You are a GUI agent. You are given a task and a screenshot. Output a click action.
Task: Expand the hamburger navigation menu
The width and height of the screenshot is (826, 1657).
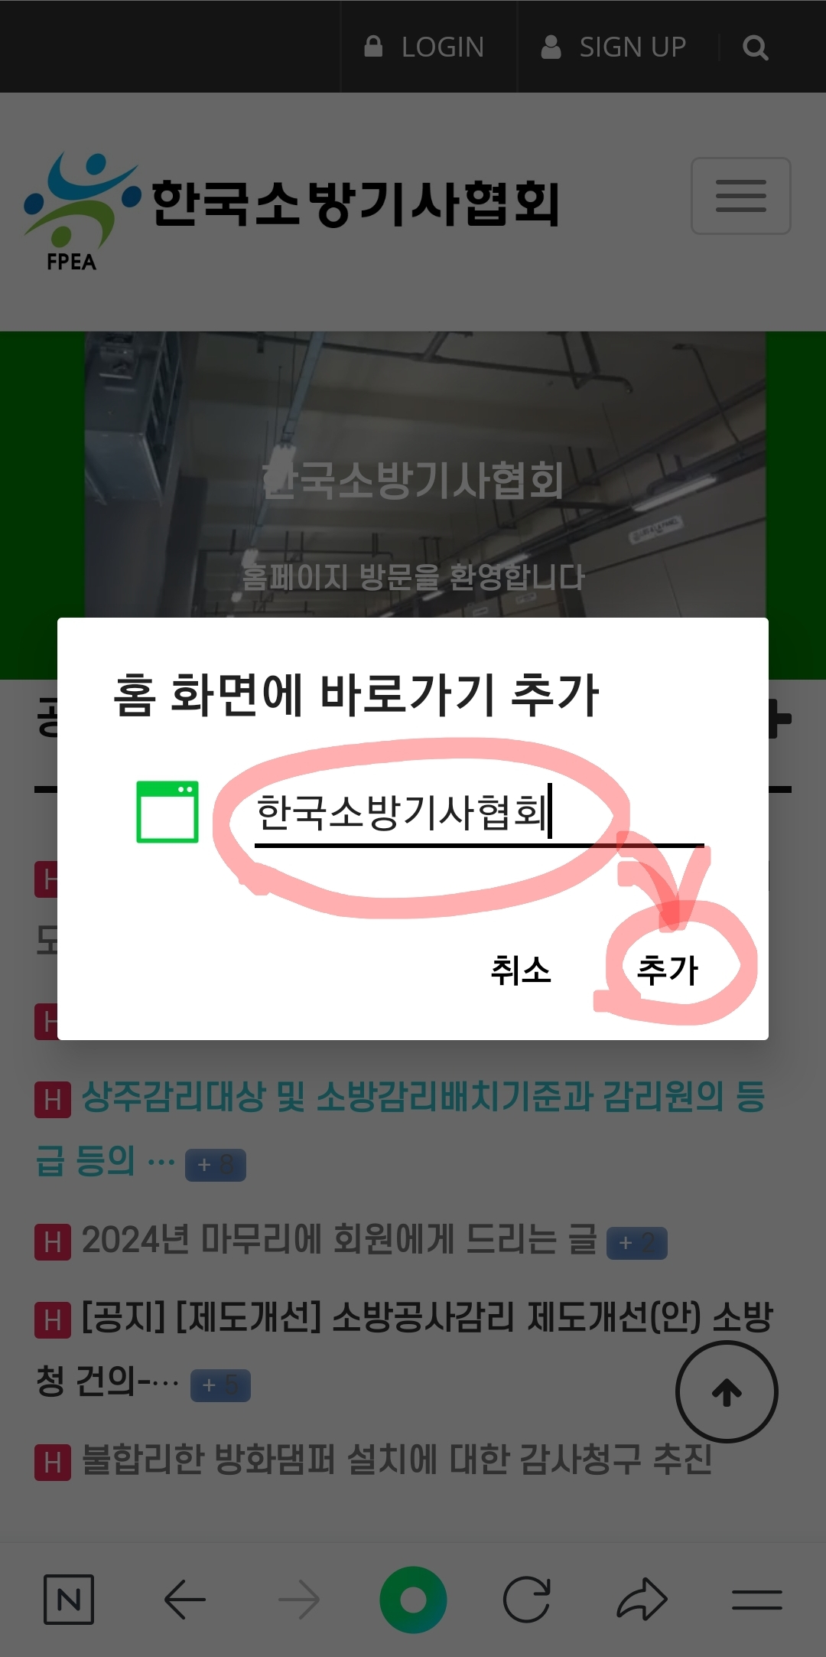point(740,196)
